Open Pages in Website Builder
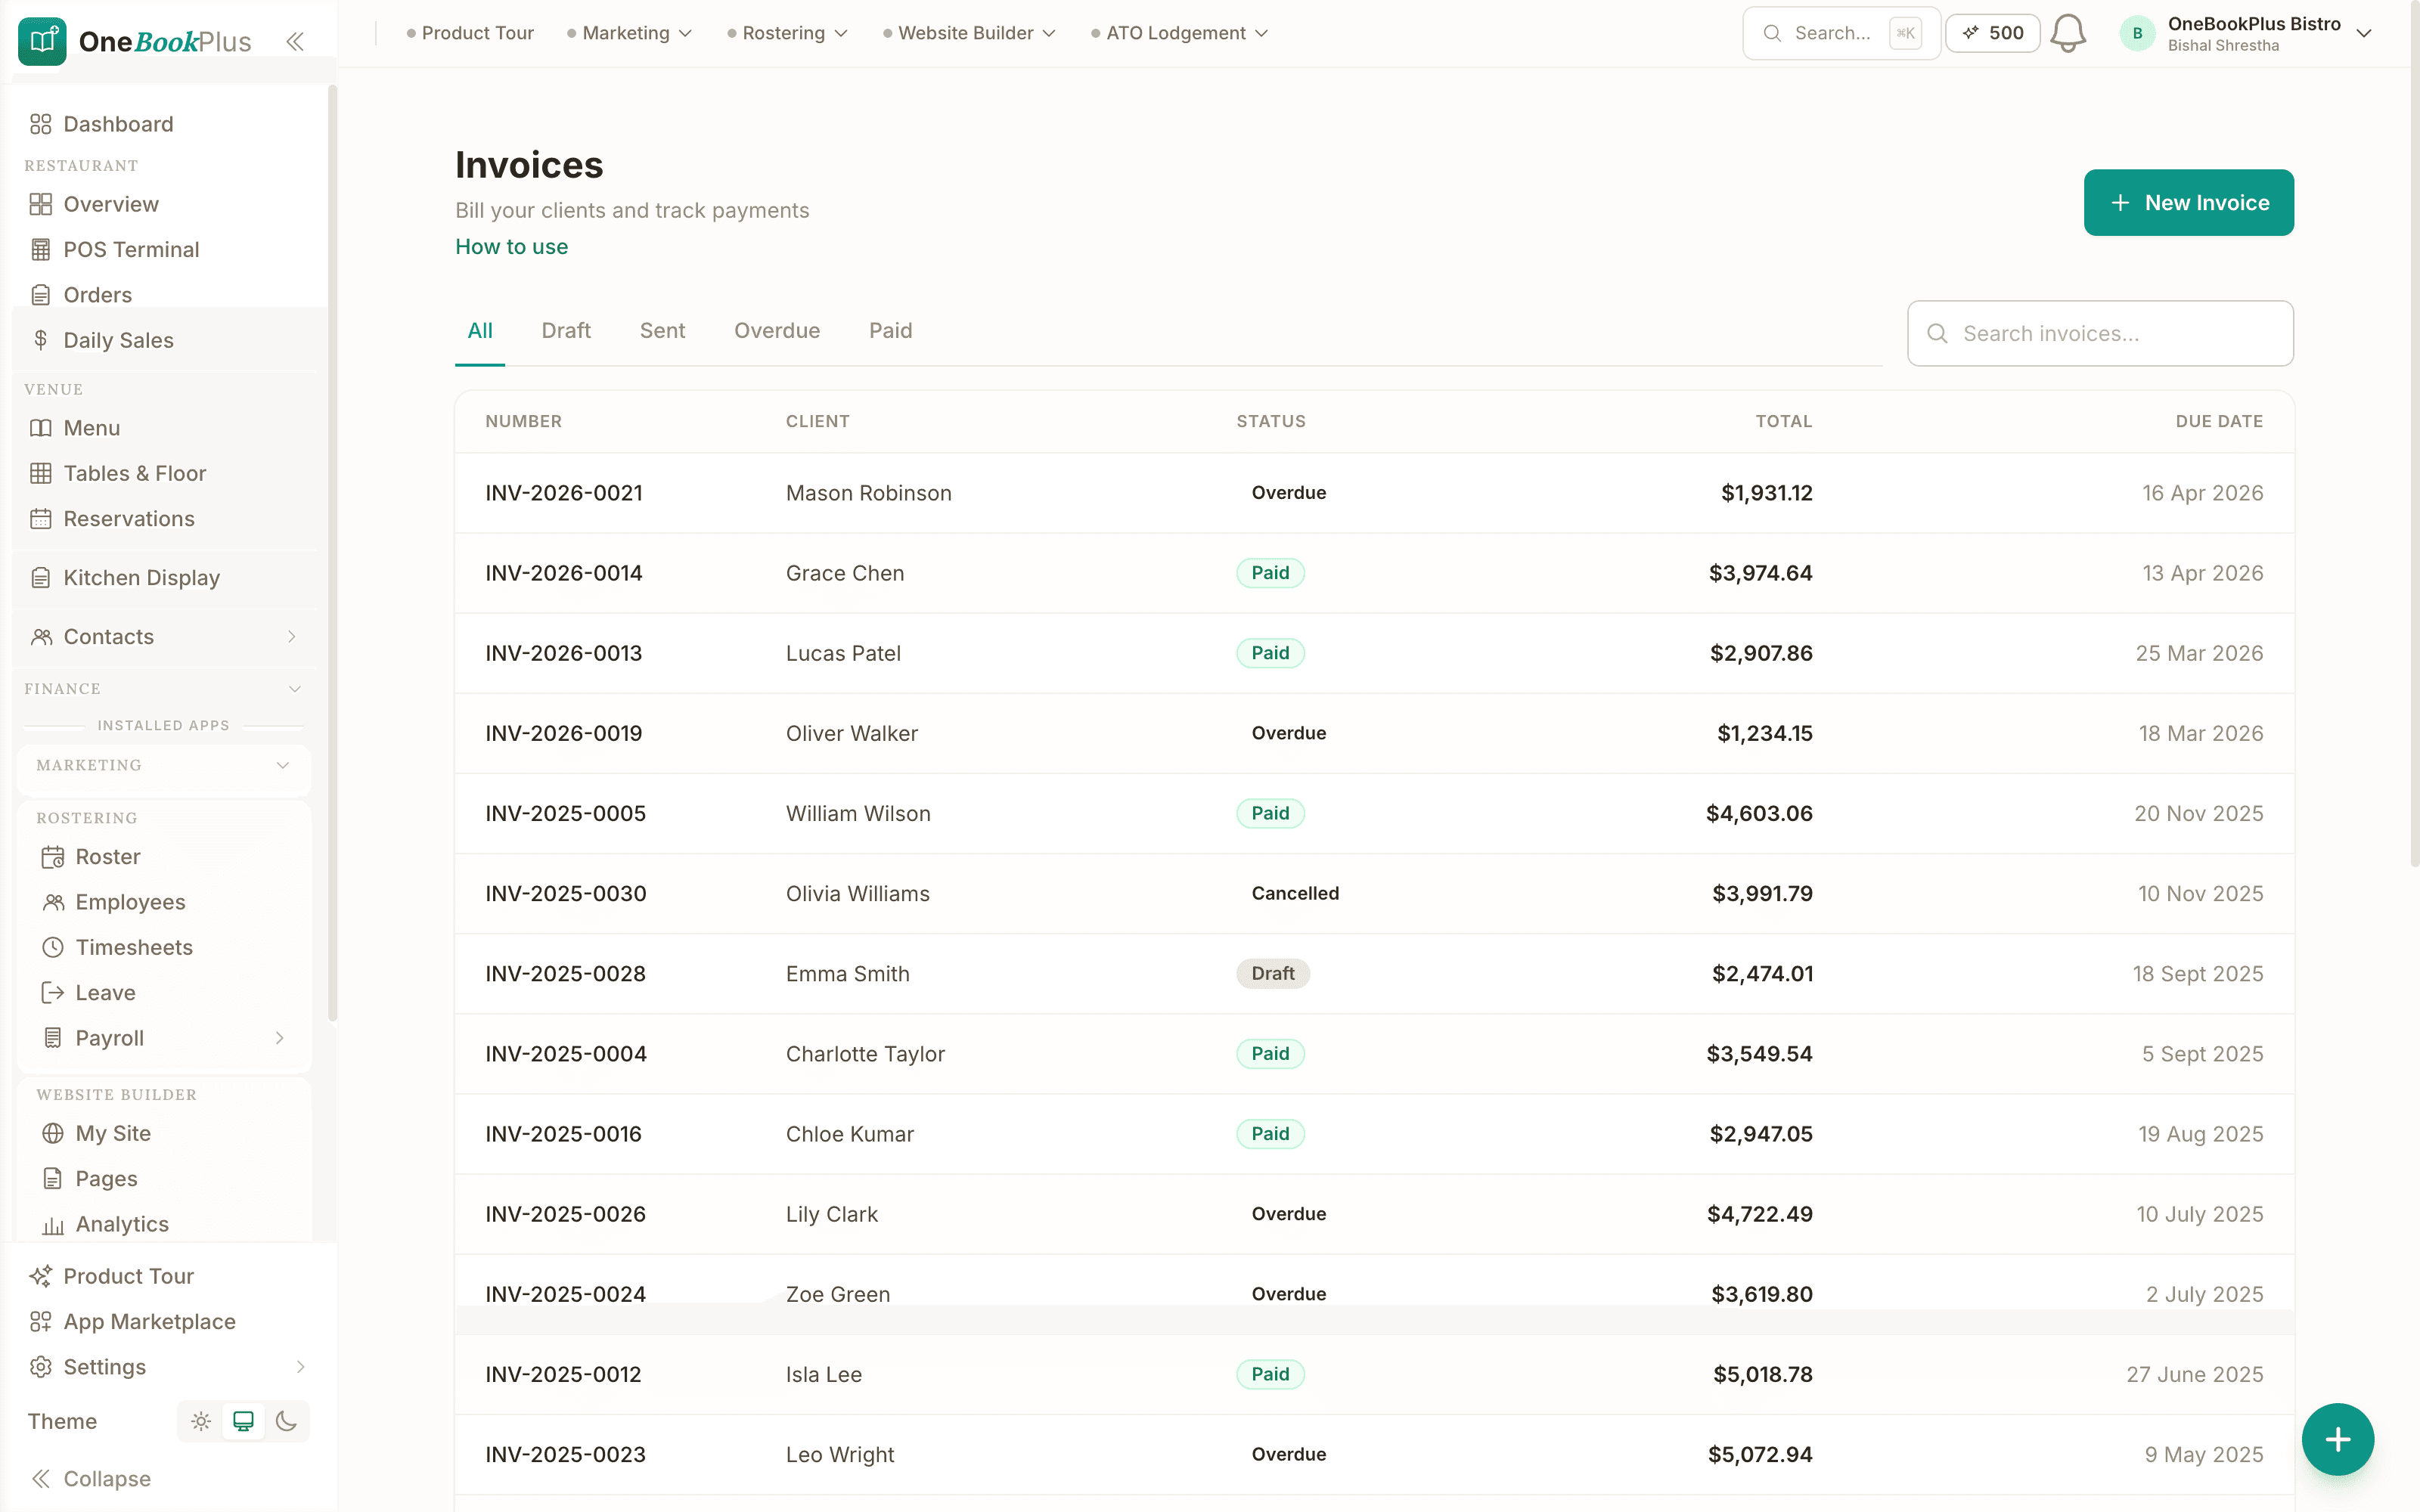This screenshot has width=2420, height=1512. pyautogui.click(x=165, y=1179)
